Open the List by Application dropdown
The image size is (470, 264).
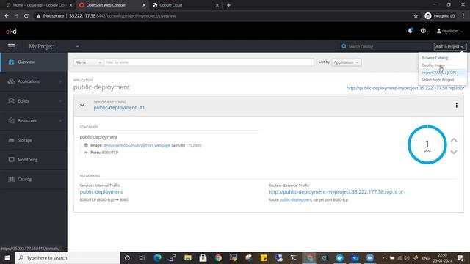tap(347, 62)
